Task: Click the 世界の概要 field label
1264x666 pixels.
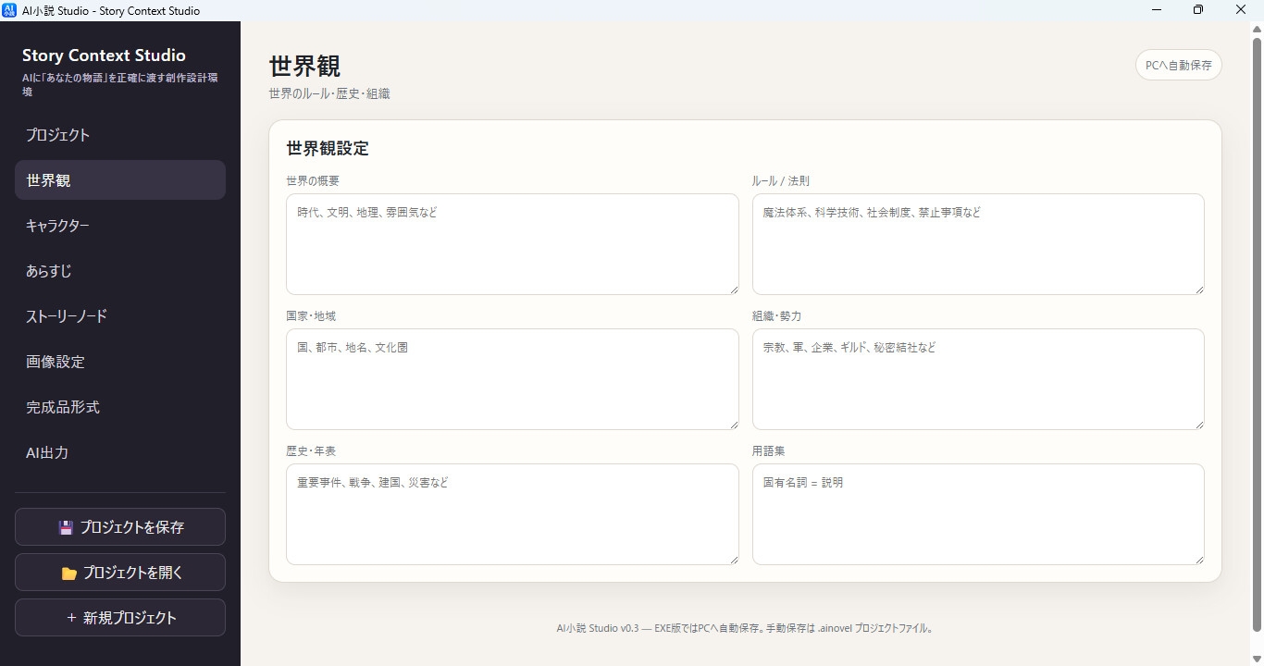Action: tap(313, 181)
